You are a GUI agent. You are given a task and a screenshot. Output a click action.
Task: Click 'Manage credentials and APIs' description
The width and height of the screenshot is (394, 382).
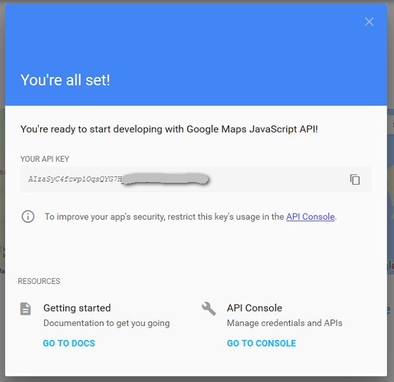pos(285,323)
